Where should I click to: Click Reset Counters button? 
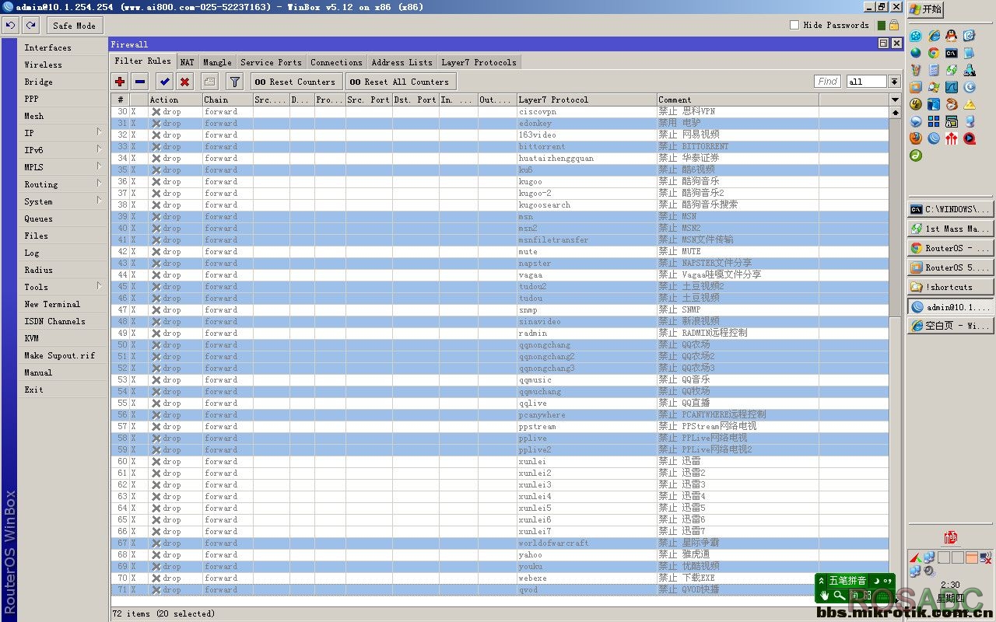click(295, 82)
